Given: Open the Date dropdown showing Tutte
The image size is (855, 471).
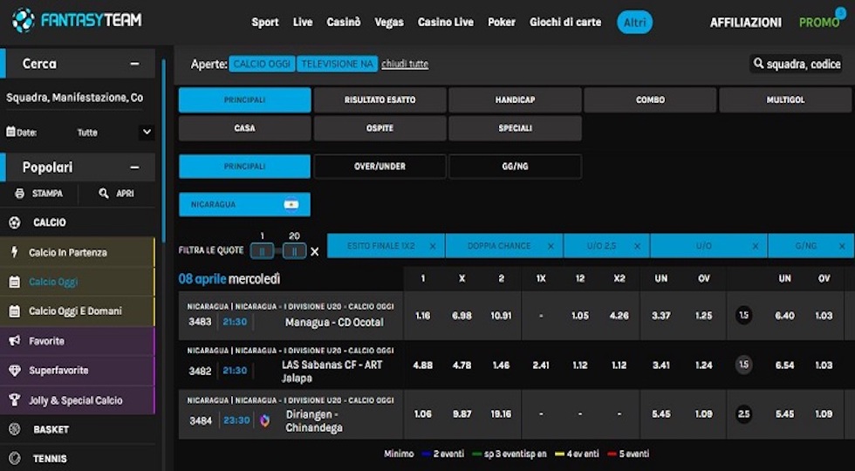Looking at the screenshot, I should click(146, 133).
